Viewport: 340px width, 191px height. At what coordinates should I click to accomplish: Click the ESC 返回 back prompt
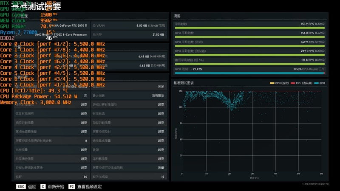pos(26,187)
